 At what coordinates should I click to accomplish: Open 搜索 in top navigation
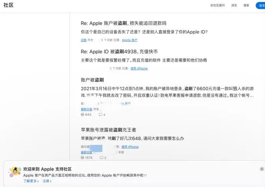click(x=246, y=6)
